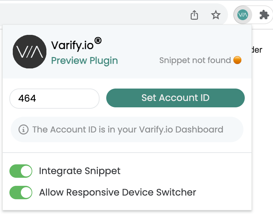
Task: Click the info icon beside Account ID hint
Action: (x=24, y=129)
